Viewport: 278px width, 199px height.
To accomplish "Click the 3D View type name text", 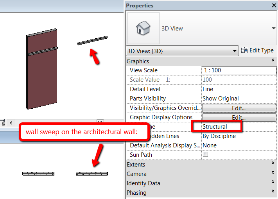I will (172, 29).
